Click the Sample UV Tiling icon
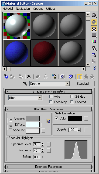 pos(94,35)
